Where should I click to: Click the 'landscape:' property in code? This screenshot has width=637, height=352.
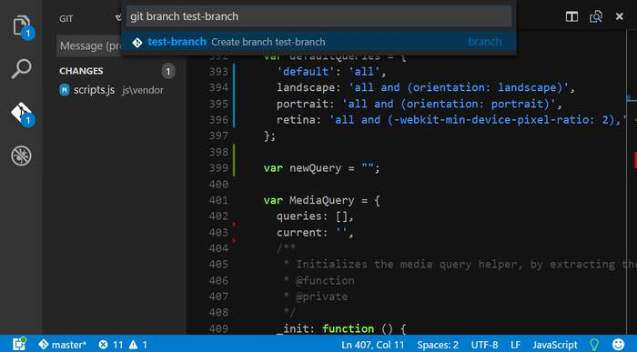tap(308, 87)
